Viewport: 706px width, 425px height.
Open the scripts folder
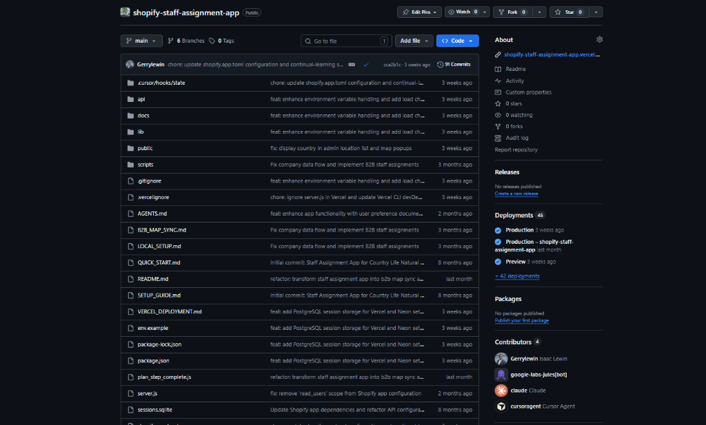[145, 165]
